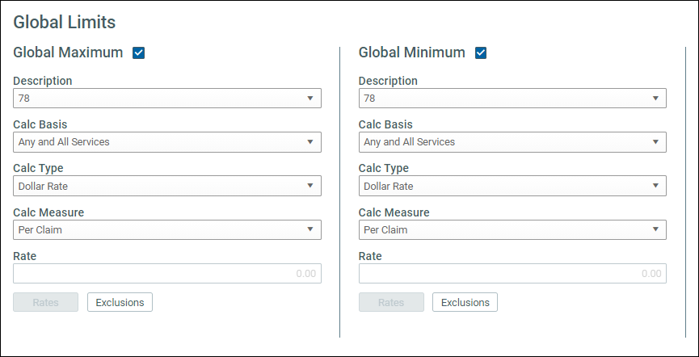Screen dimensions: 699x357
Task: Open Description dropdown under Global Minimum
Action: (x=512, y=98)
